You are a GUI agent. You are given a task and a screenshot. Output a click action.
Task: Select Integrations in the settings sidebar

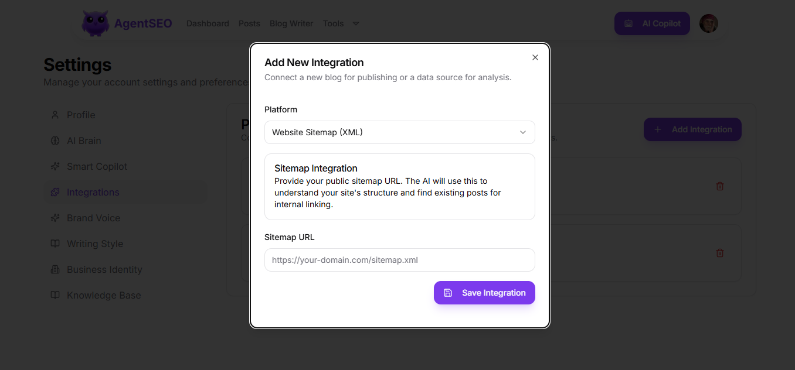coord(93,192)
